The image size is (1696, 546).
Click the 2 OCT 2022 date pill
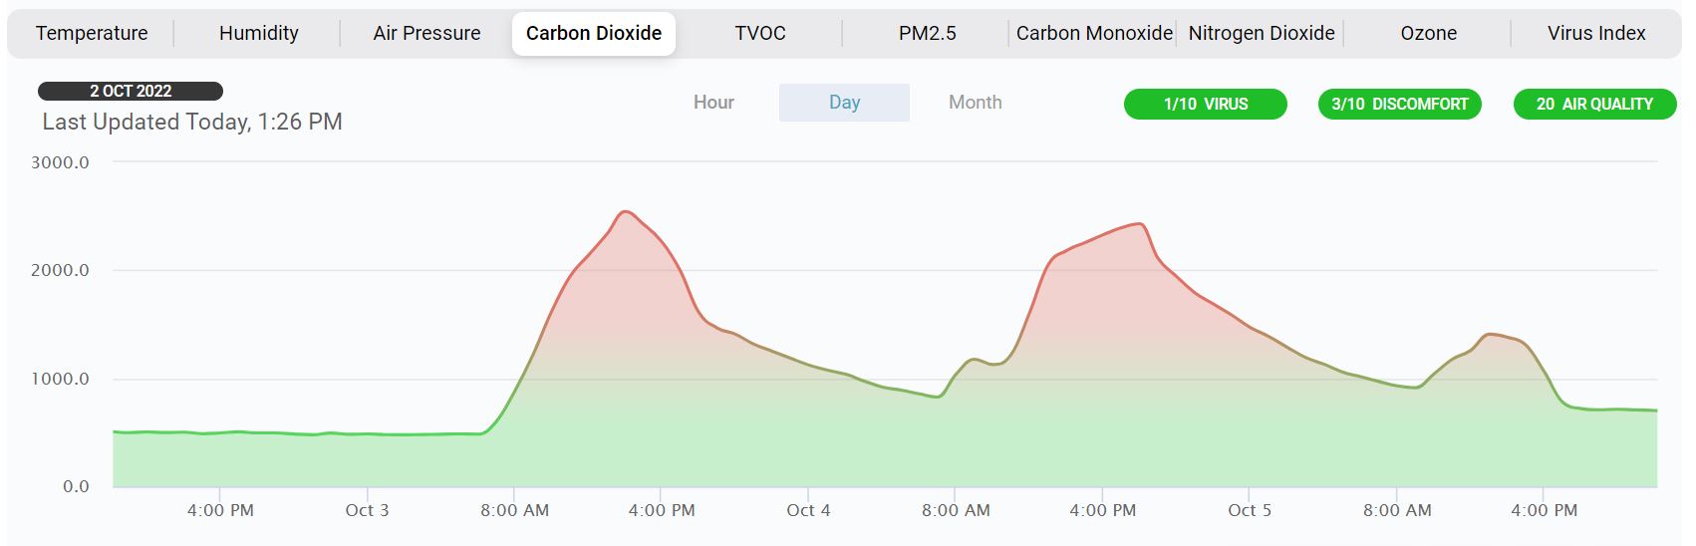(x=131, y=91)
